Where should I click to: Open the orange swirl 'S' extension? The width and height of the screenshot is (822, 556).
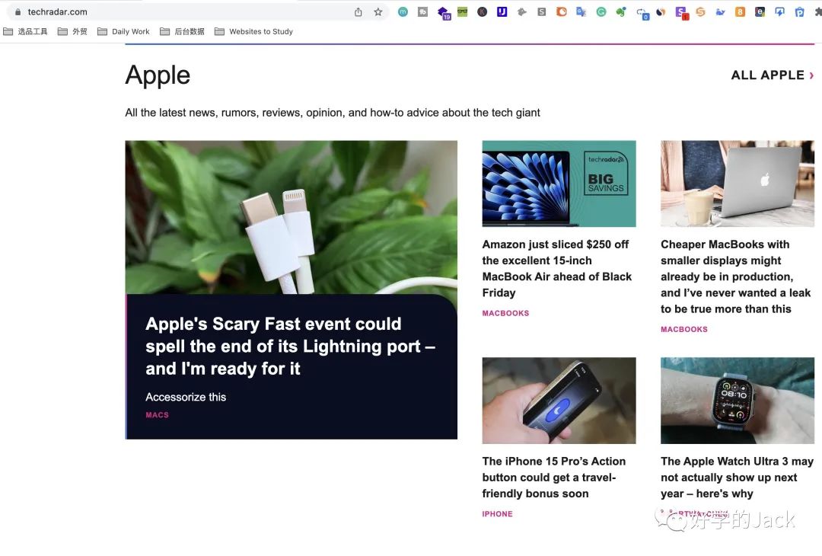700,11
